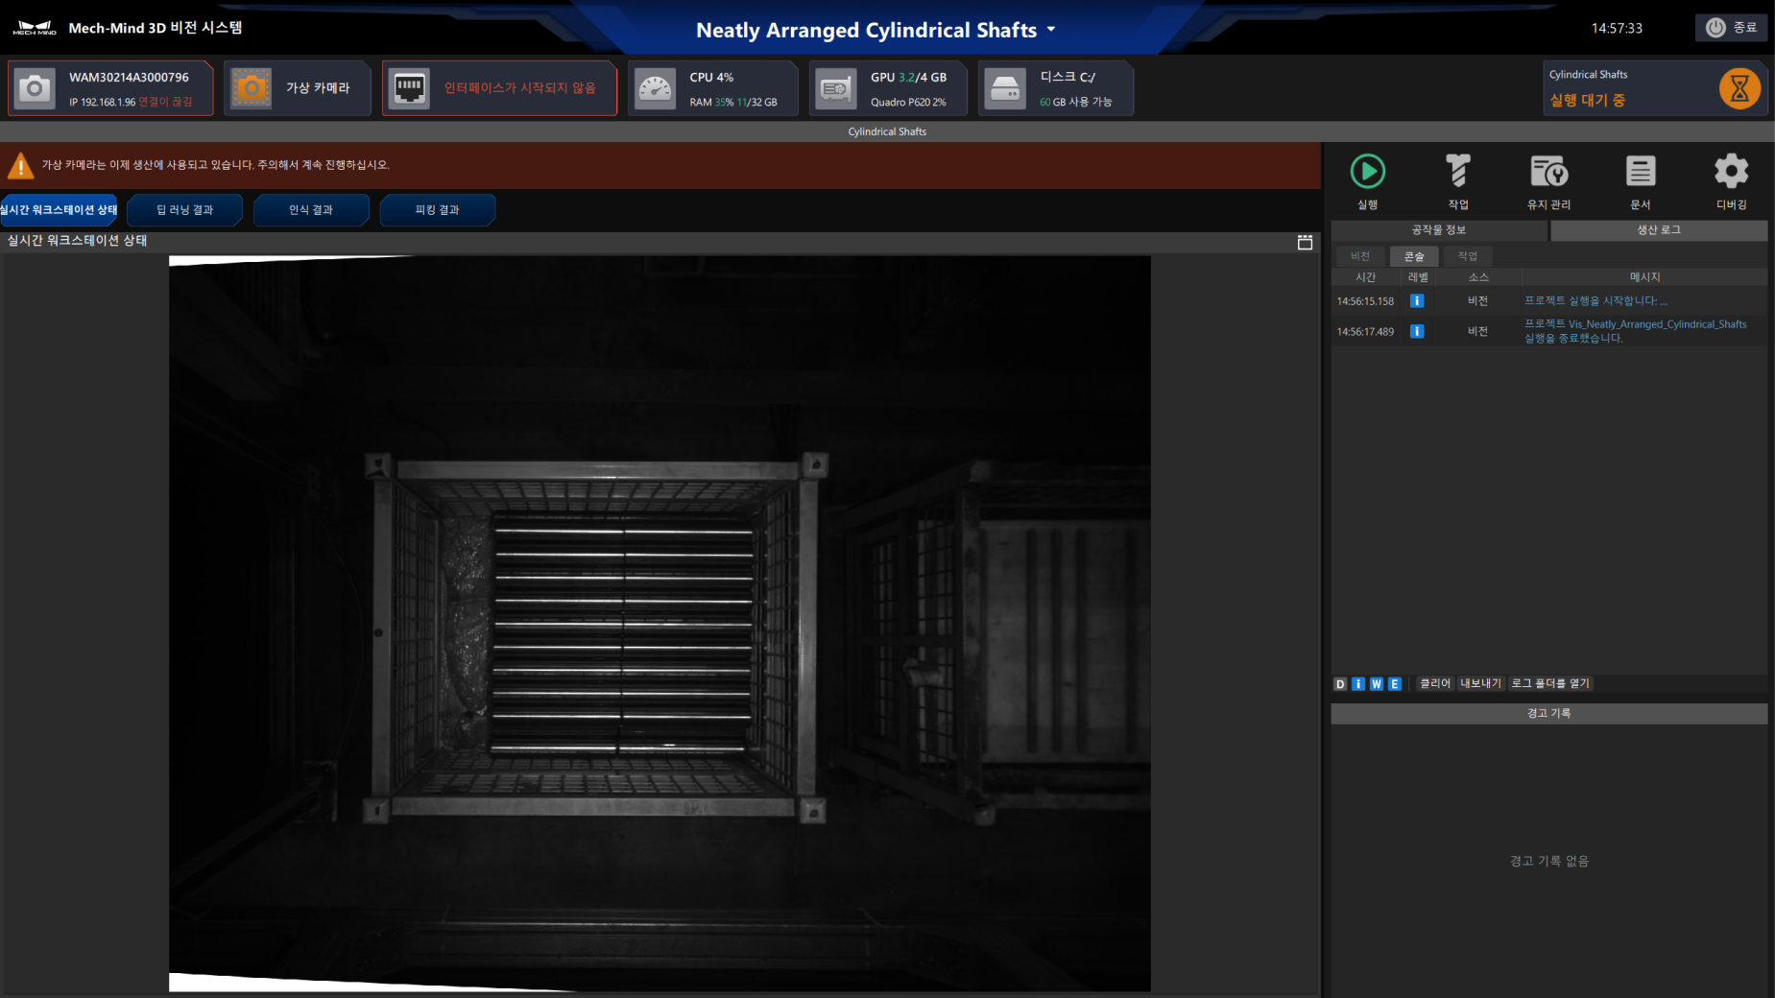Click the Vis_Neatly_Arranged_Cylindrical_Shafts log message
This screenshot has height=998, width=1775.
pyautogui.click(x=1635, y=331)
